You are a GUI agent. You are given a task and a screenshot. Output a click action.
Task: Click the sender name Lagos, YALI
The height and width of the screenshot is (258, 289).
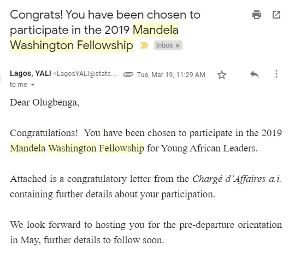pyautogui.click(x=31, y=73)
